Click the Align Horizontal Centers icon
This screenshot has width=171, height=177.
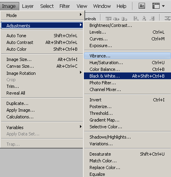[x=144, y=19]
